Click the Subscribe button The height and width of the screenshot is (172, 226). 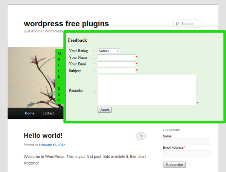pos(174,164)
